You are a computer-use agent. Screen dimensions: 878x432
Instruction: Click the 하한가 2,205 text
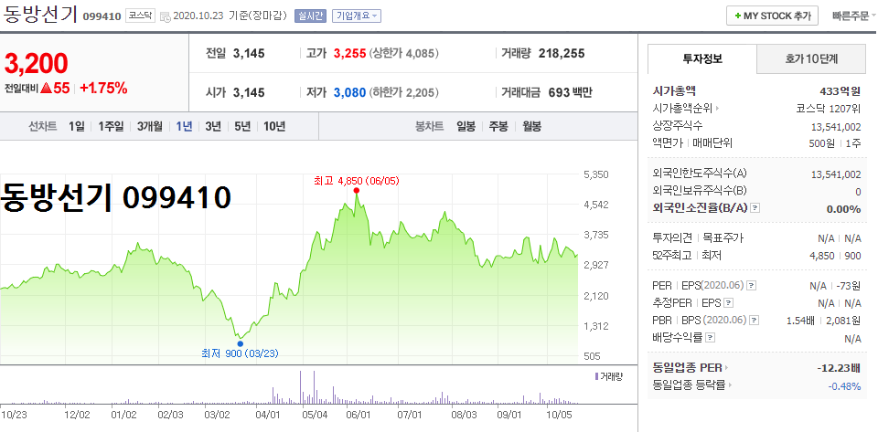tap(403, 92)
